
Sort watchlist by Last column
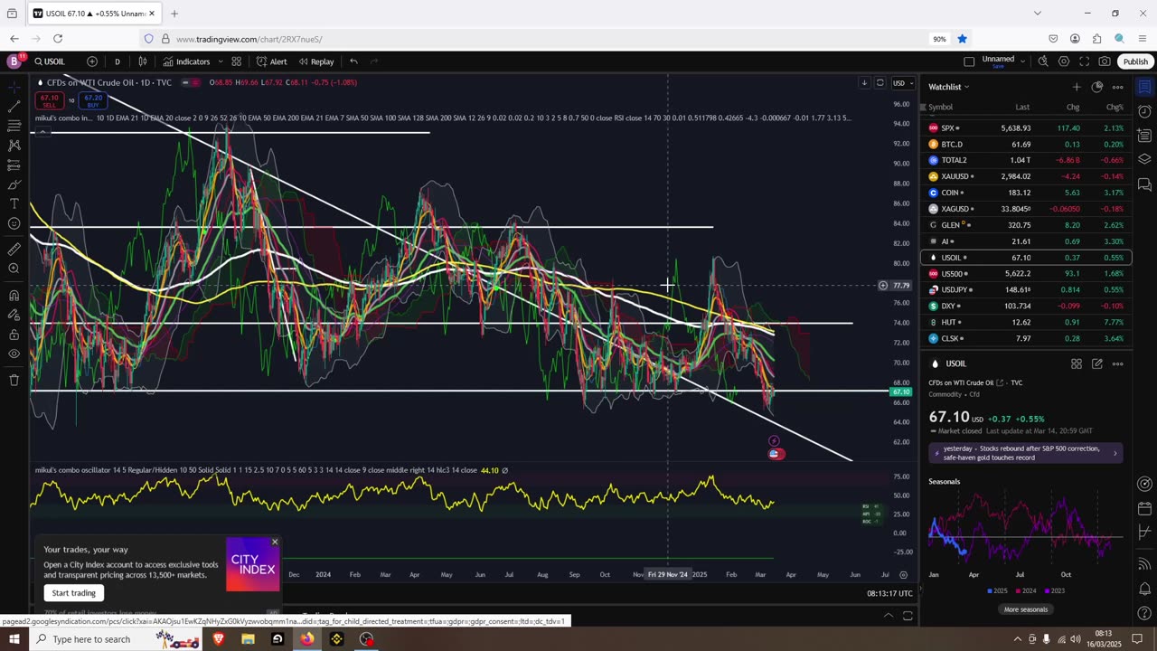click(1022, 107)
